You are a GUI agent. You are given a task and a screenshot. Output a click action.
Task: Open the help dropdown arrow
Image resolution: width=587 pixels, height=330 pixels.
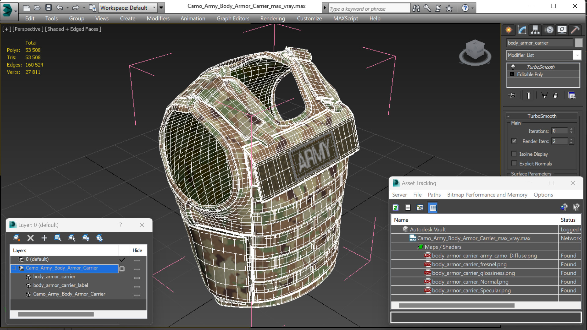pos(472,8)
